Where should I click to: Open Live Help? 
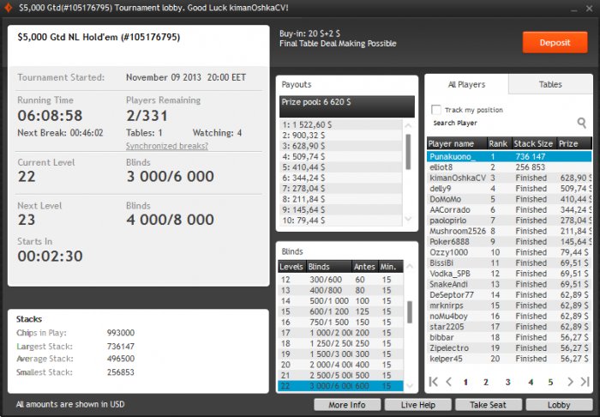coord(418,405)
